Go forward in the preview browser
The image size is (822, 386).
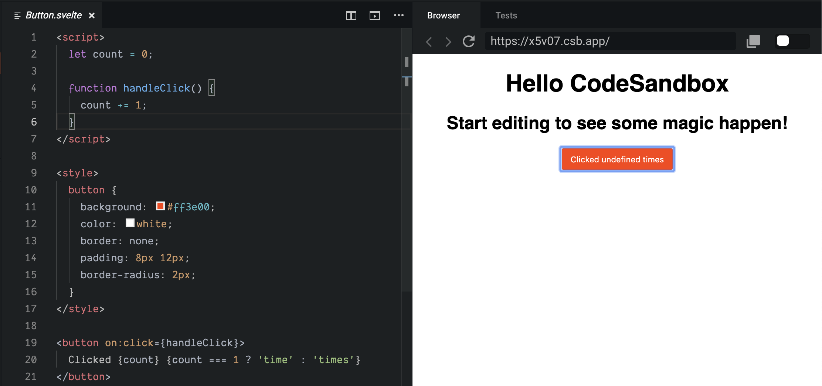pyautogui.click(x=448, y=42)
